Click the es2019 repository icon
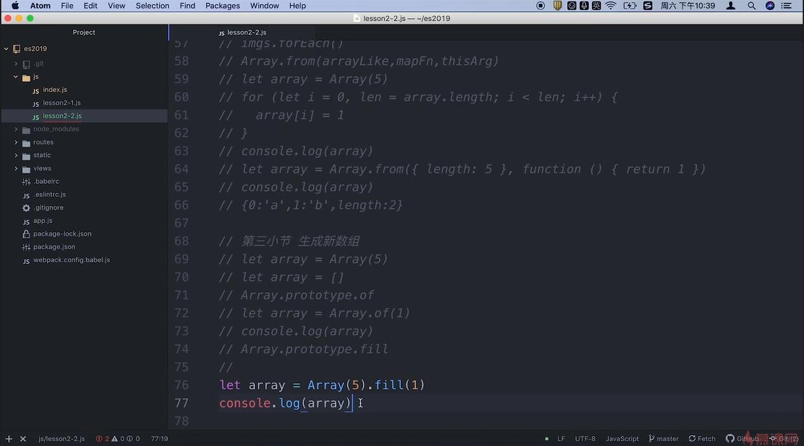 [17, 49]
